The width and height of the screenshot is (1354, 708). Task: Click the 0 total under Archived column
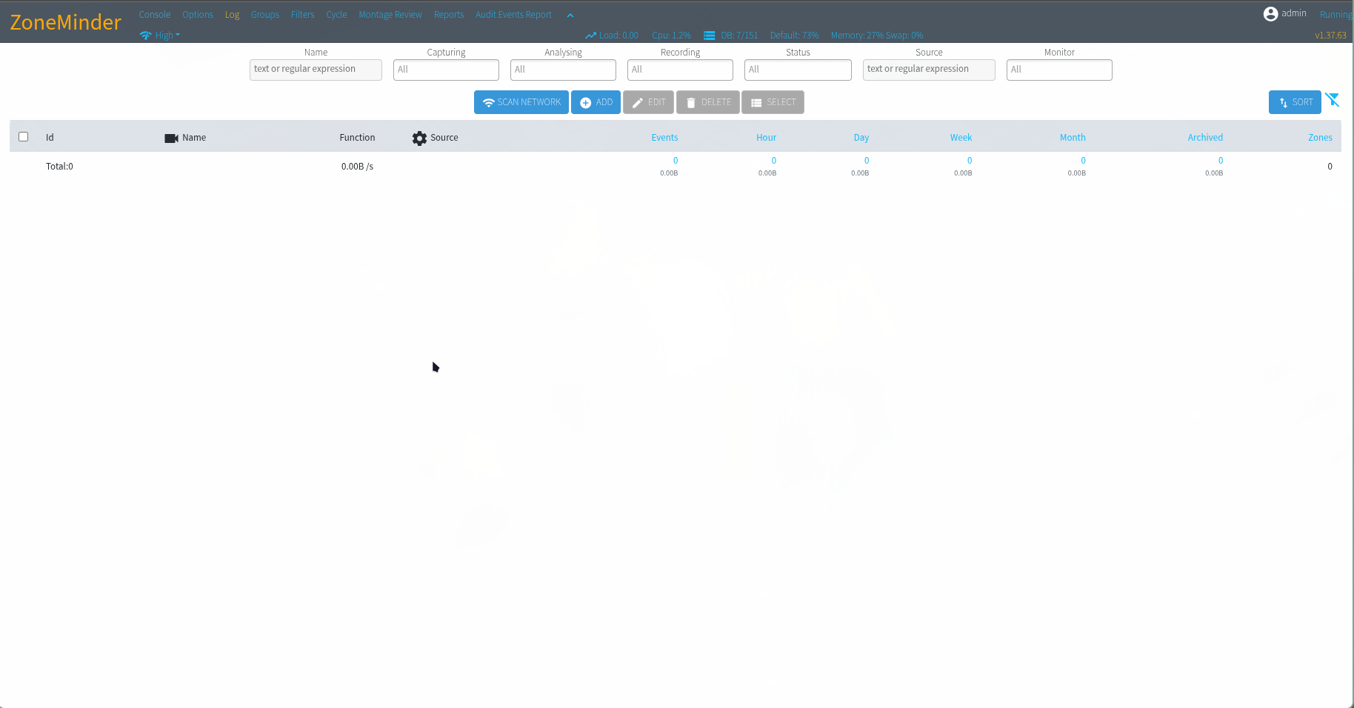pyautogui.click(x=1221, y=161)
